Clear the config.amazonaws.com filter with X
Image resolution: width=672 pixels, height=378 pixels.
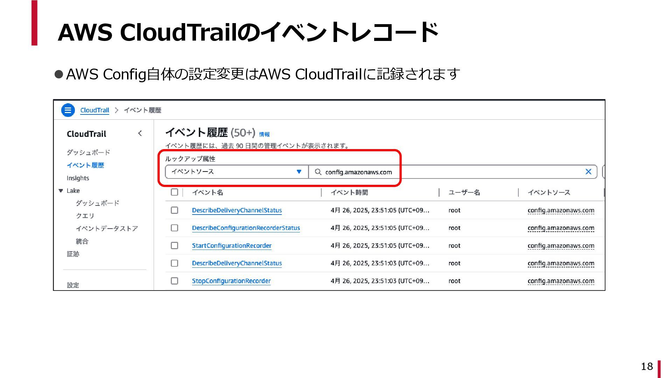[588, 171]
